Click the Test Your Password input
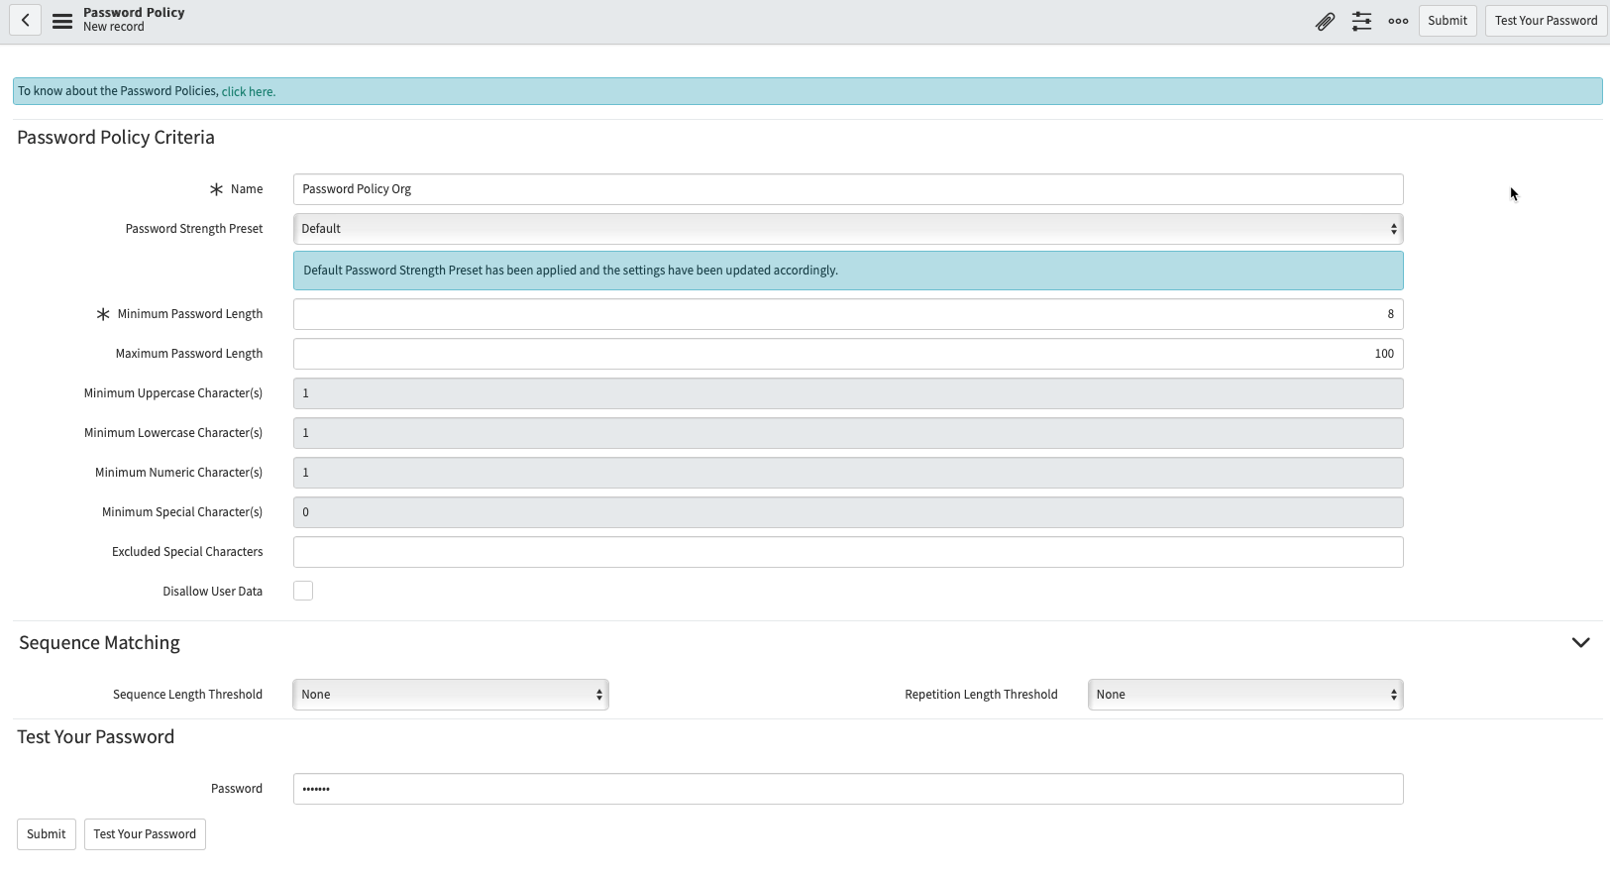The width and height of the screenshot is (1610, 875). click(848, 789)
